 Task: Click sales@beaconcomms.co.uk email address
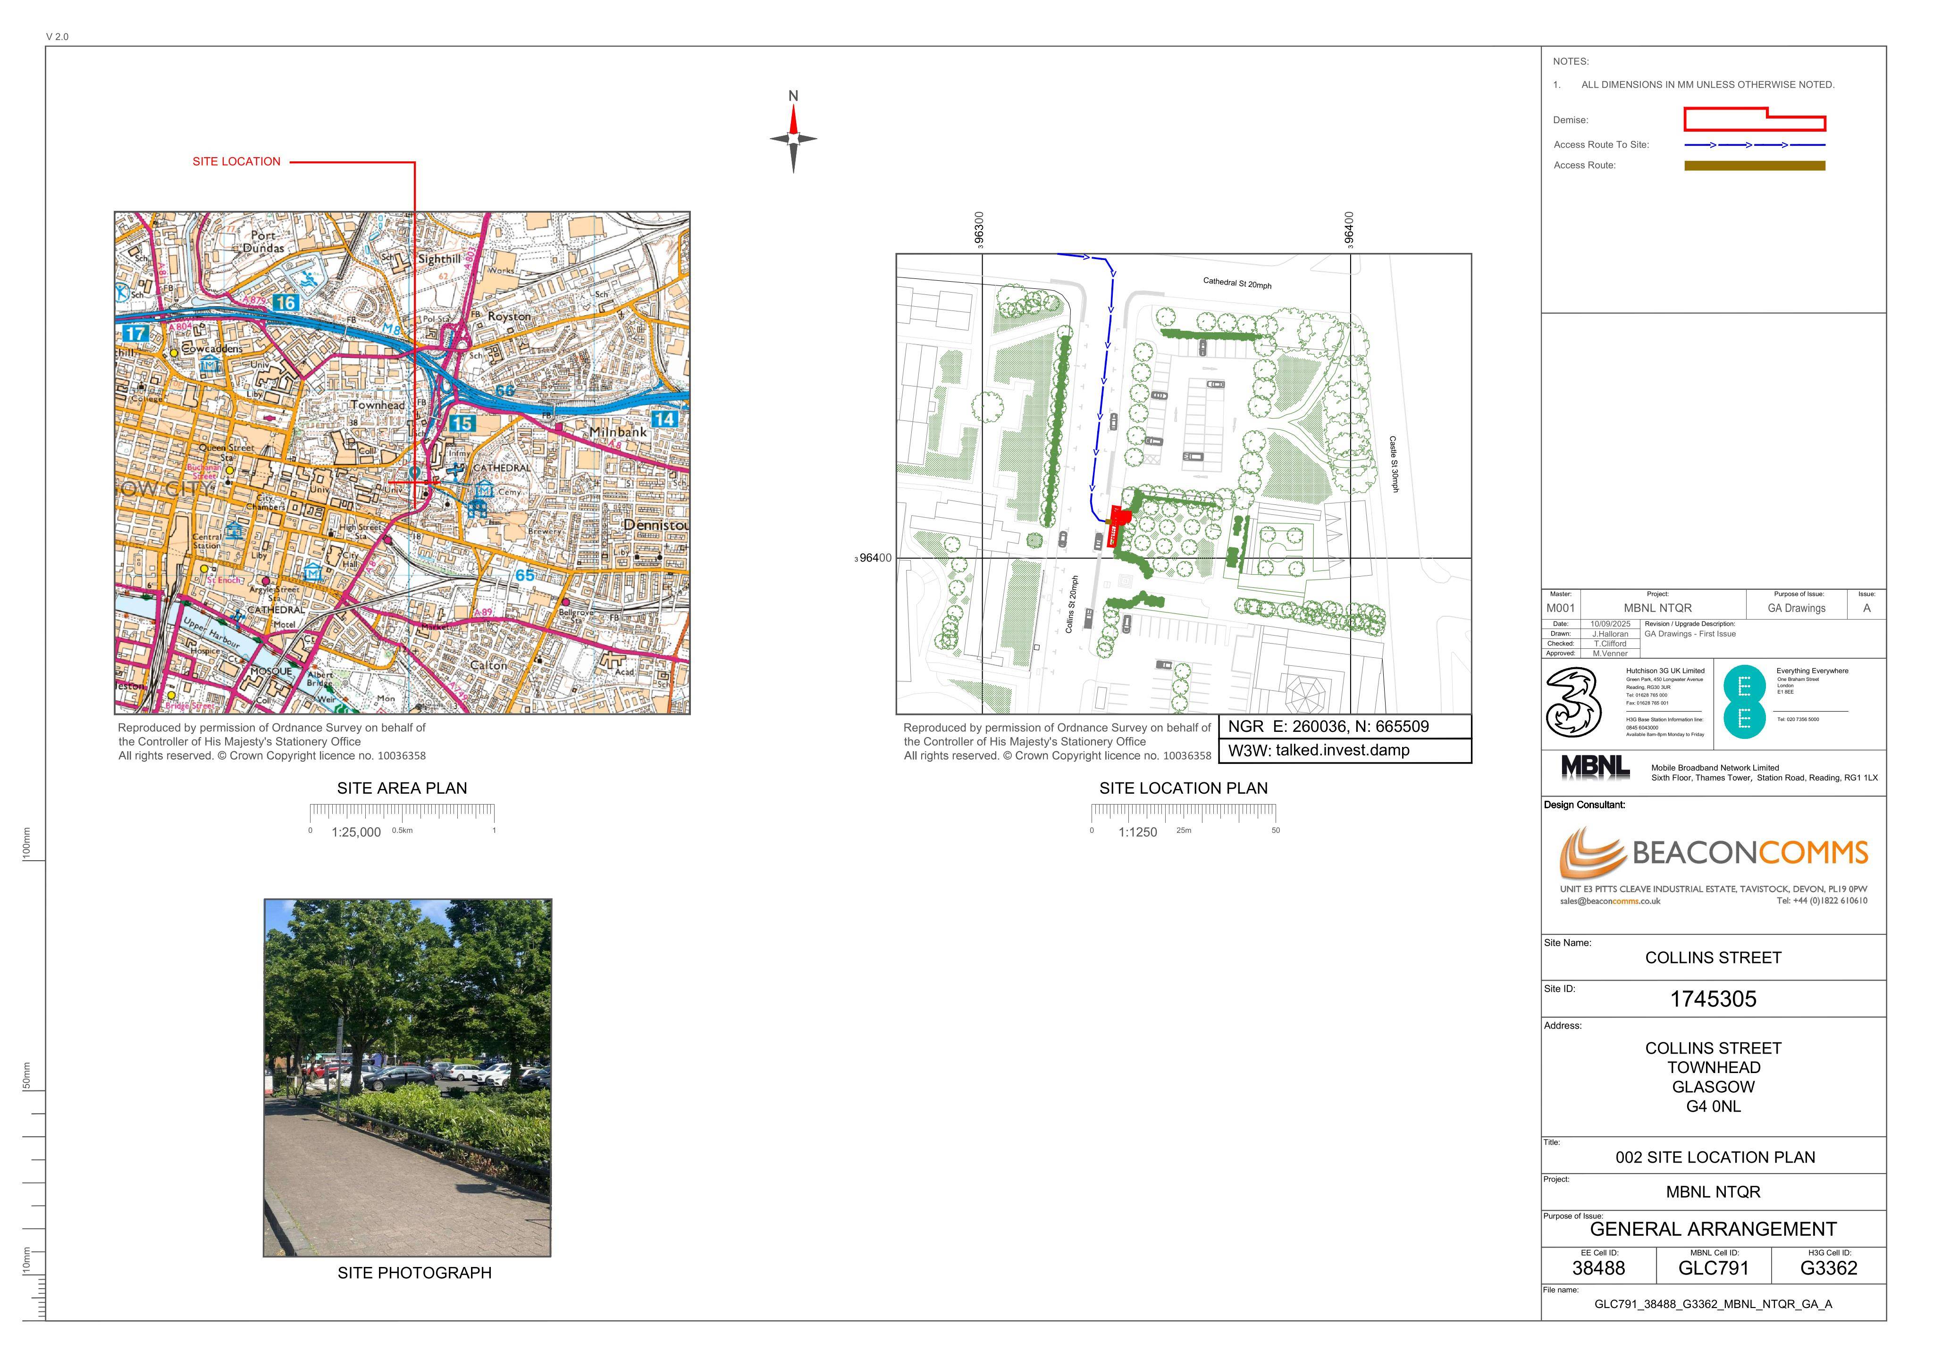1610,902
